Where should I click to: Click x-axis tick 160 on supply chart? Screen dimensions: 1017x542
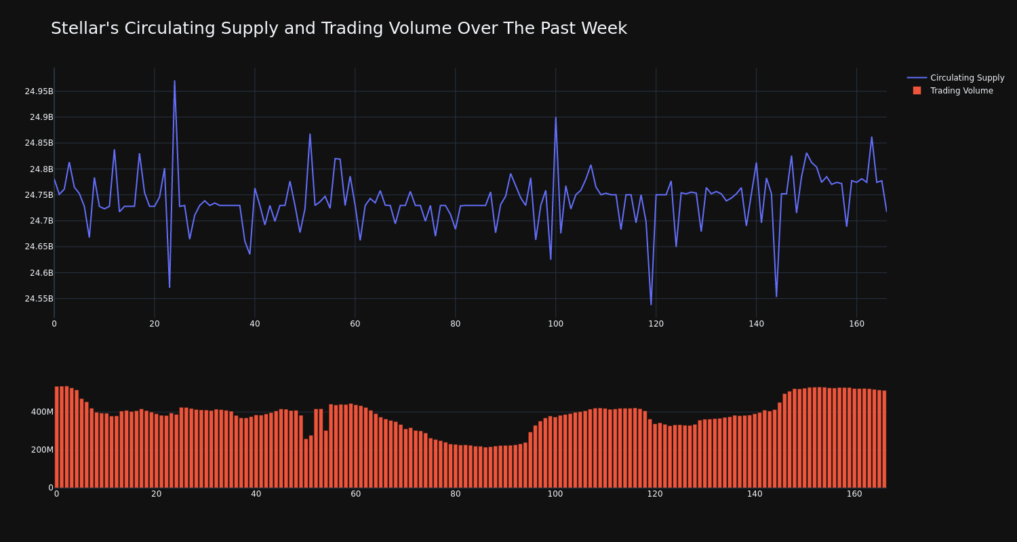tap(857, 324)
